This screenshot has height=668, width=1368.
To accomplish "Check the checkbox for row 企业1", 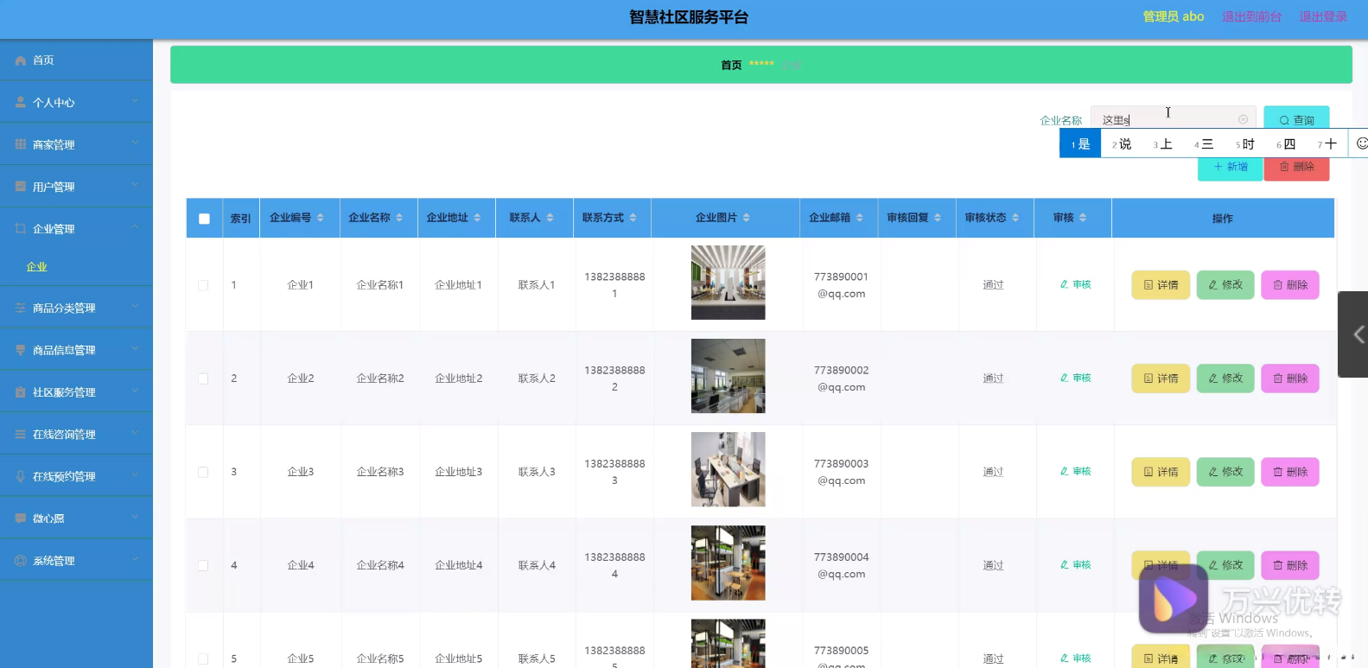I will 203,285.
